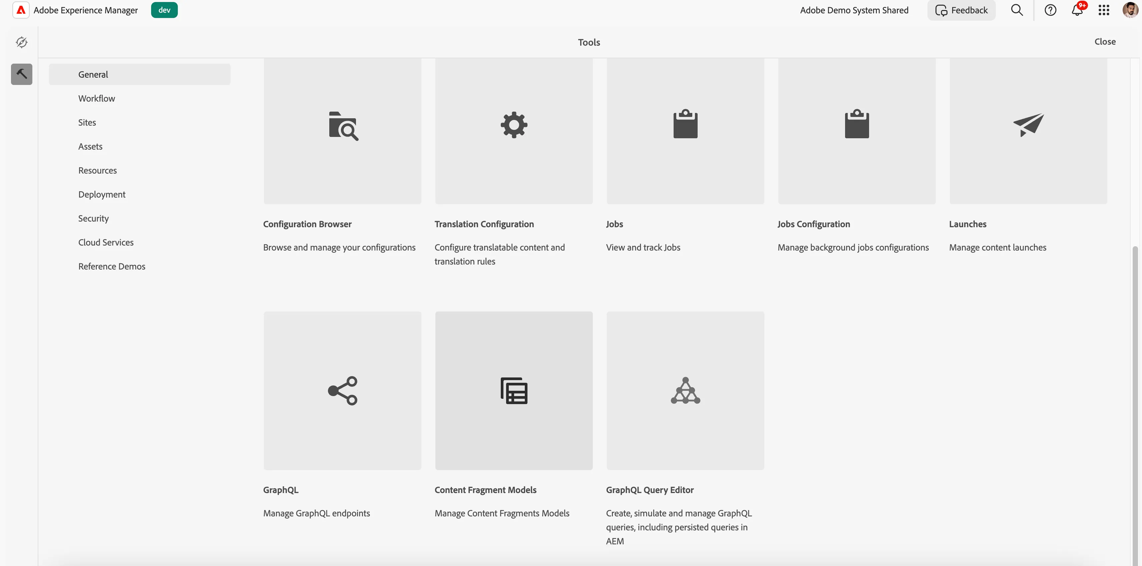The height and width of the screenshot is (566, 1142).
Task: Open the app switcher grid icon
Action: (1104, 10)
